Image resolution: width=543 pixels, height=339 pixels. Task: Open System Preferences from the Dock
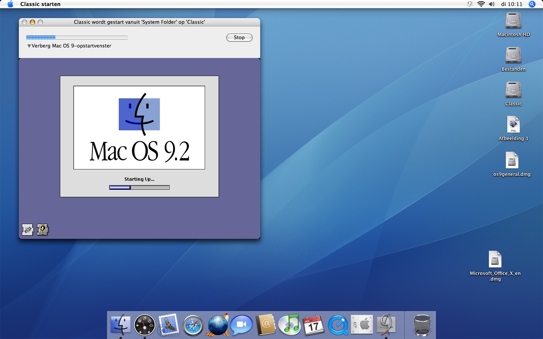362,325
